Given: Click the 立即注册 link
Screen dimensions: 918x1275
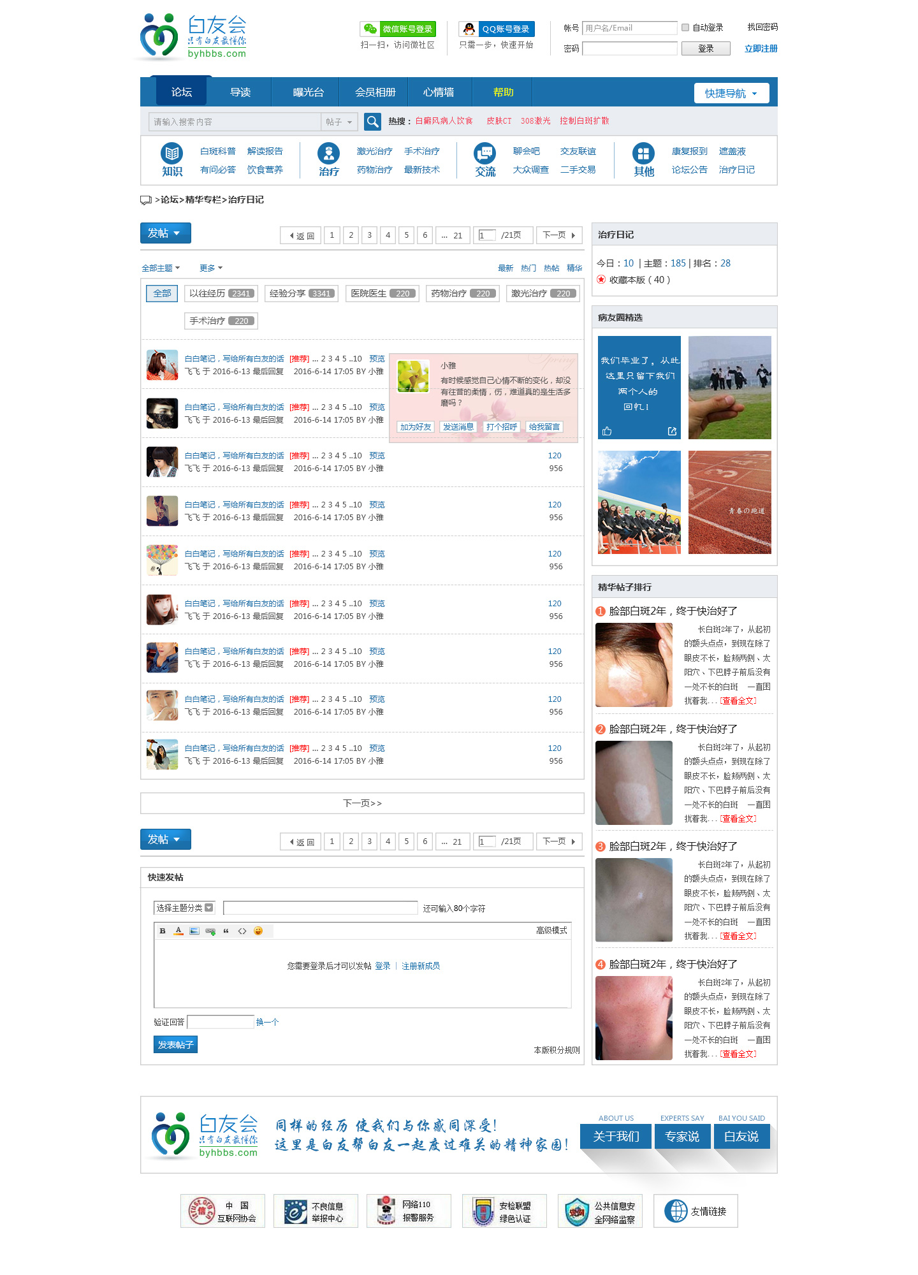Looking at the screenshot, I should [761, 48].
